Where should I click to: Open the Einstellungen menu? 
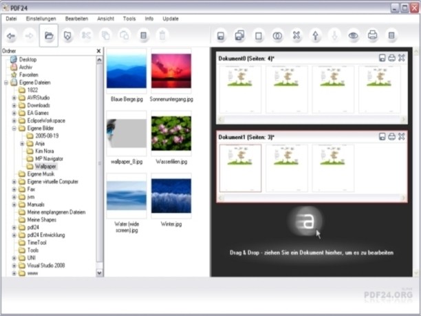pyautogui.click(x=41, y=19)
